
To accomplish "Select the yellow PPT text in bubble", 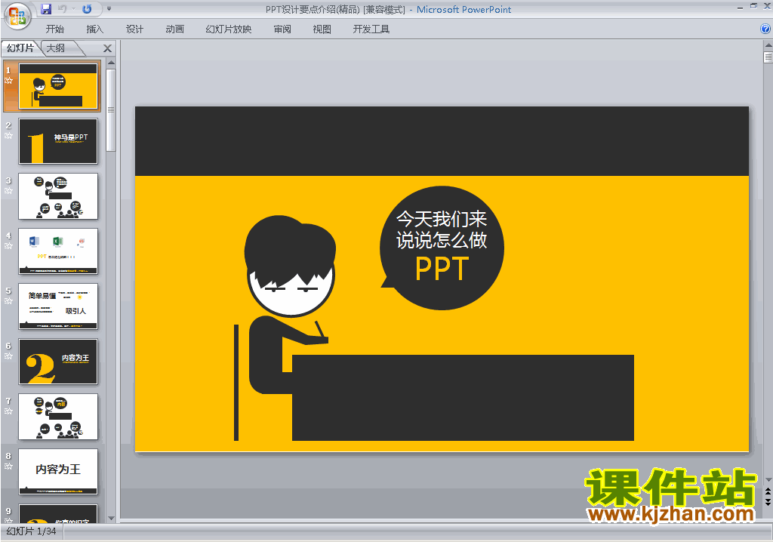I will [442, 269].
